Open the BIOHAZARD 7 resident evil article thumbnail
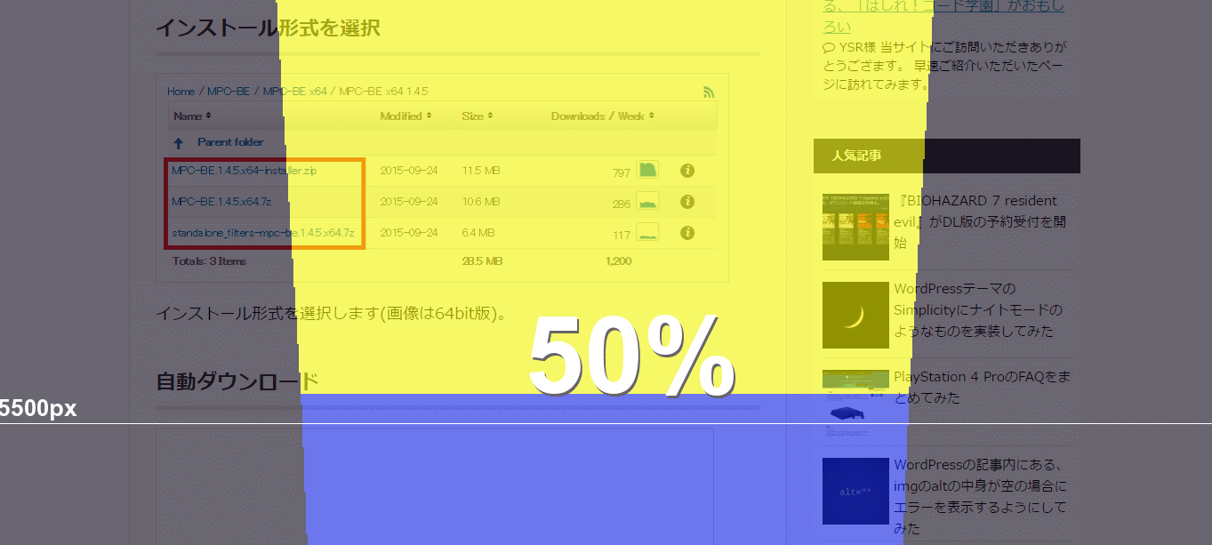1212x545 pixels. [x=855, y=228]
